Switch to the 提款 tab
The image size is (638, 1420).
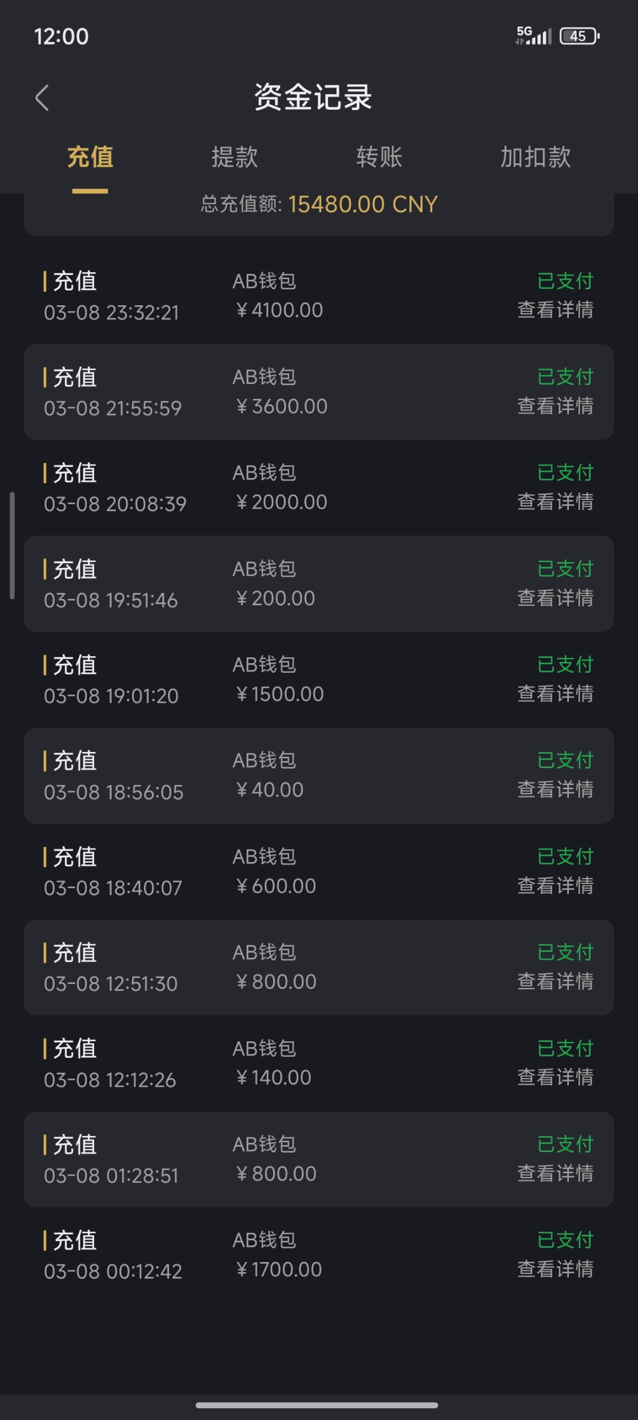point(235,157)
